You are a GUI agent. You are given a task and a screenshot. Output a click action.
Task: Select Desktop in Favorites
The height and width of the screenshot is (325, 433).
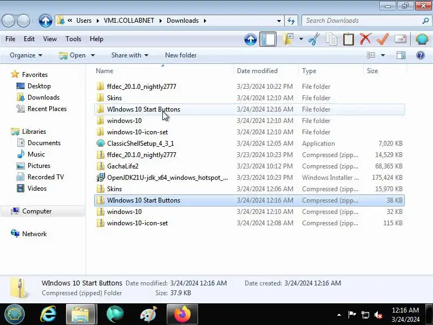pyautogui.click(x=39, y=86)
